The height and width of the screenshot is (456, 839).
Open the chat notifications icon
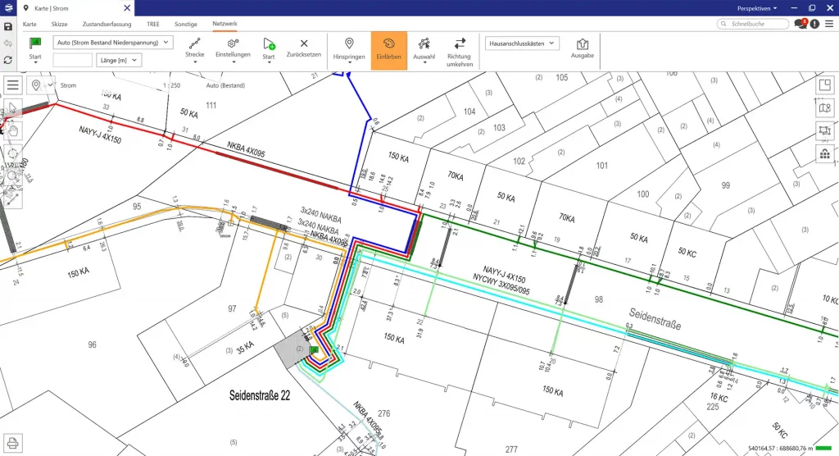(800, 25)
